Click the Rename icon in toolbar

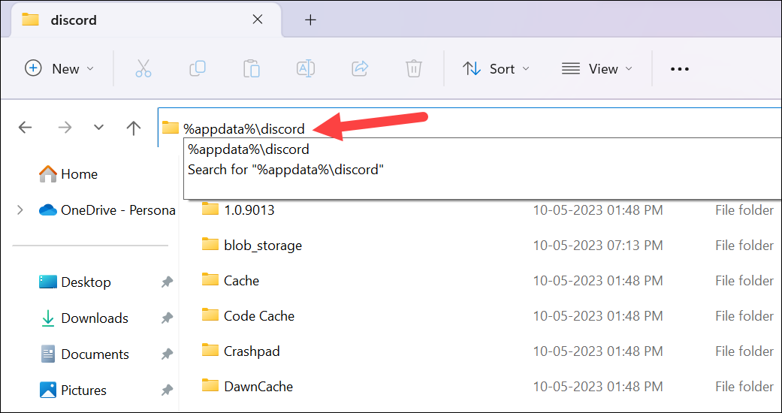tap(306, 68)
